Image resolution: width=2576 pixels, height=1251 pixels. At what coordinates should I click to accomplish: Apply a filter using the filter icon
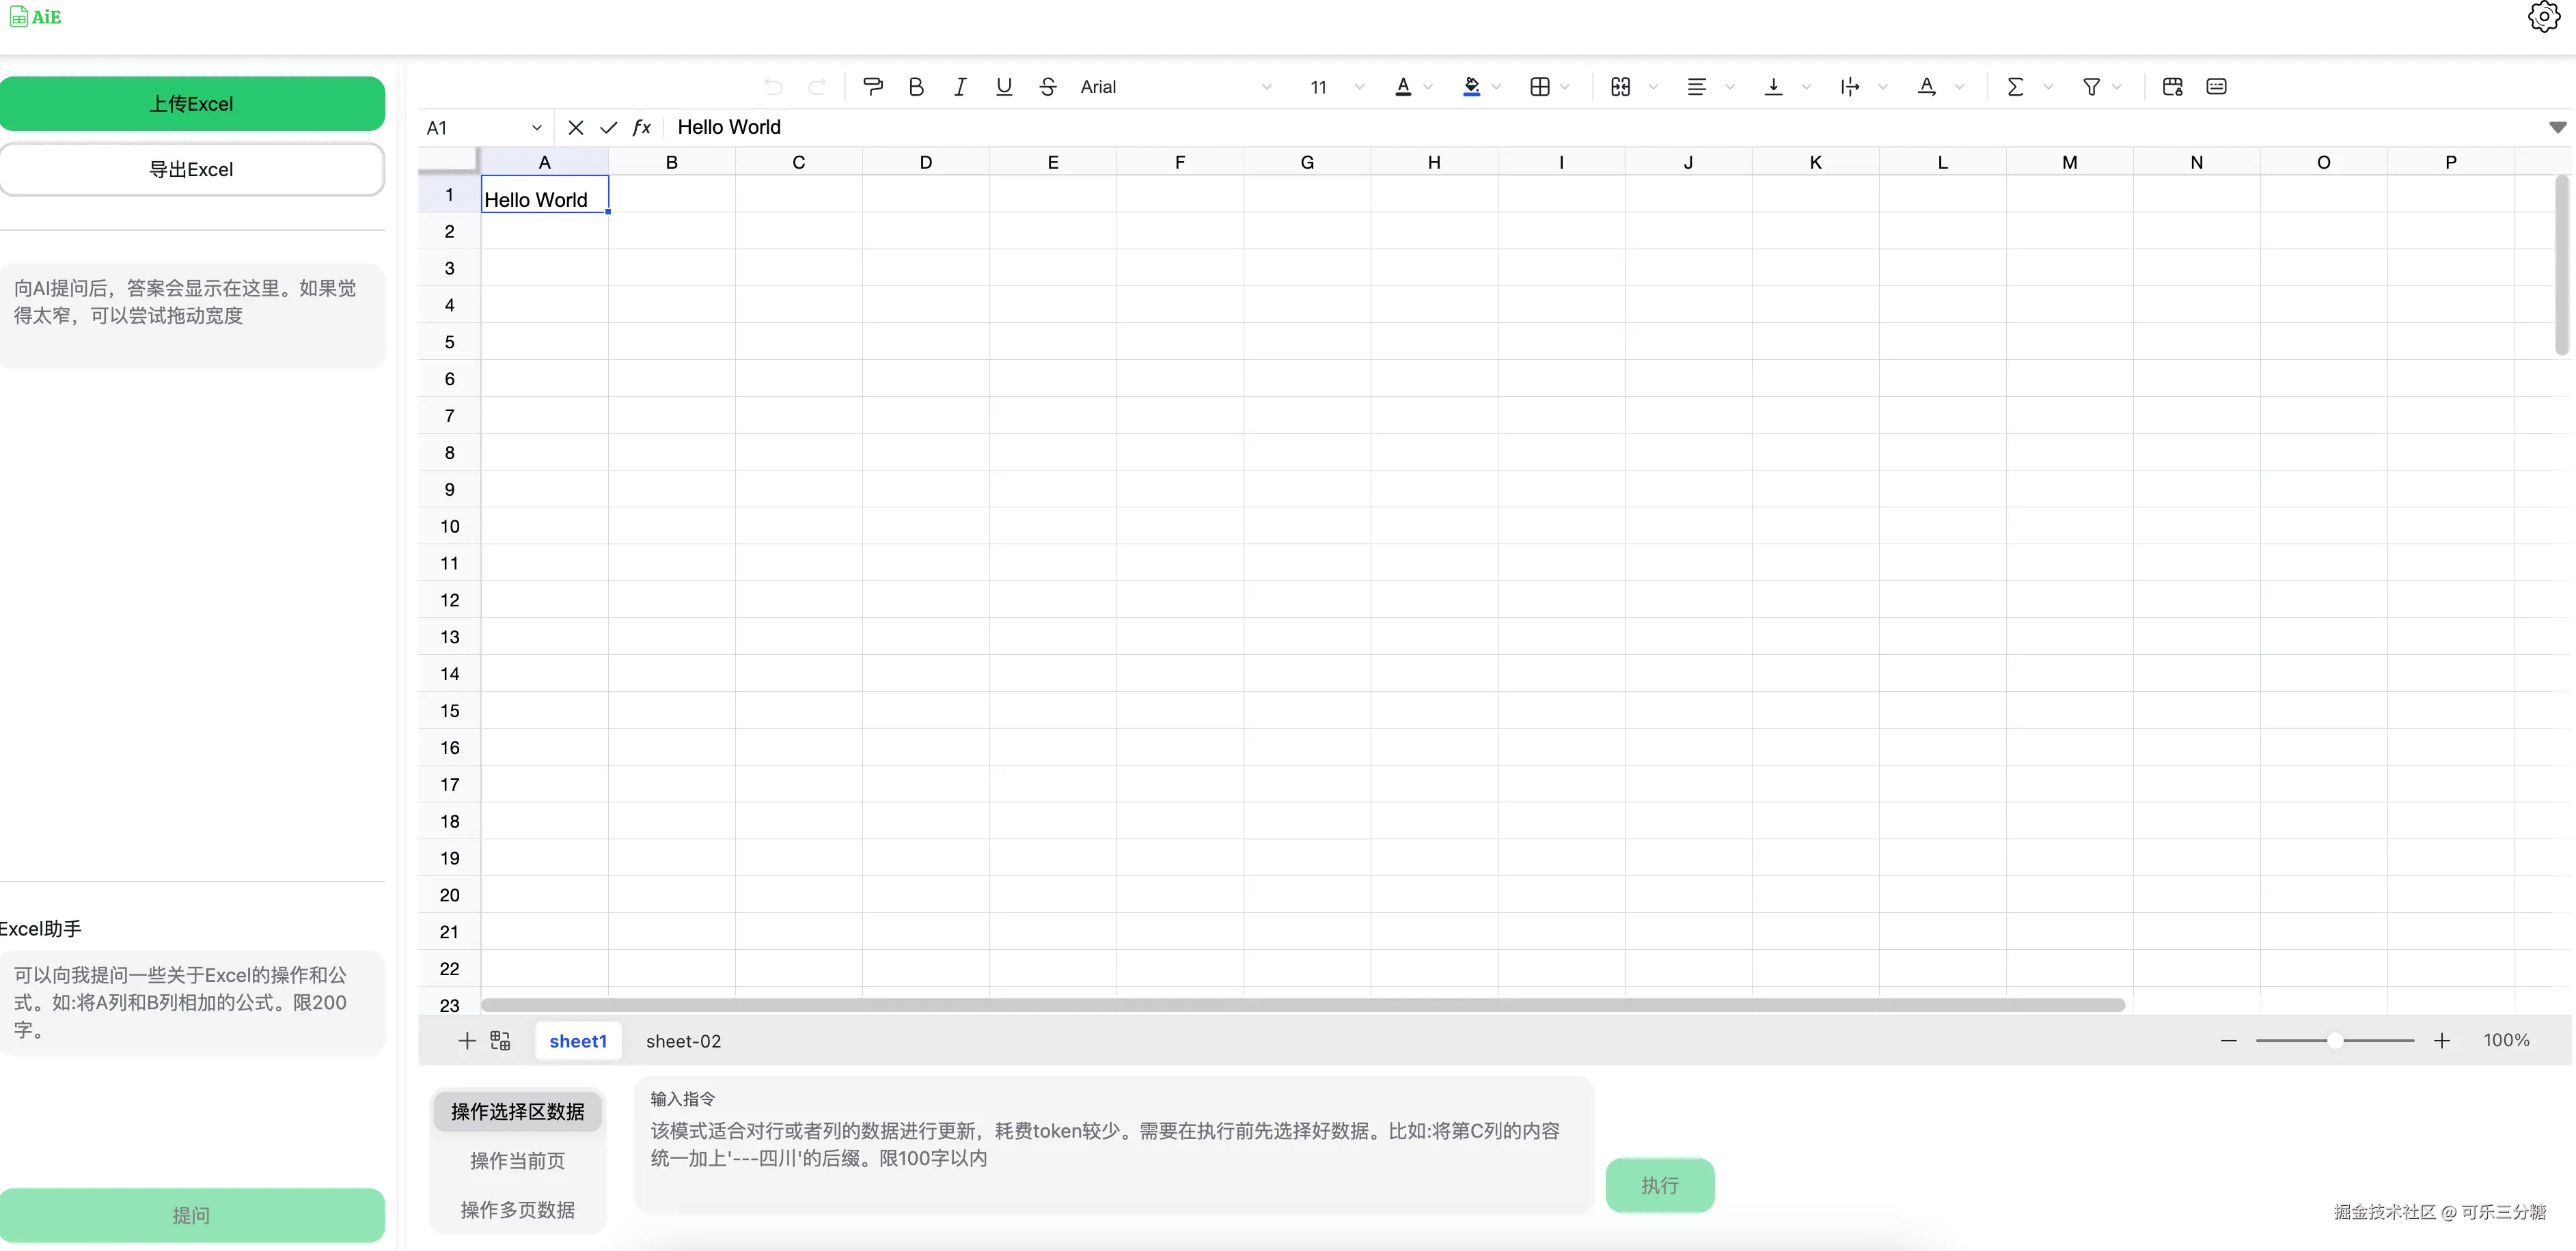[2093, 87]
